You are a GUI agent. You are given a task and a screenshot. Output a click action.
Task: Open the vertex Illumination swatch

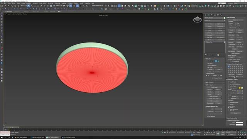[239, 125]
